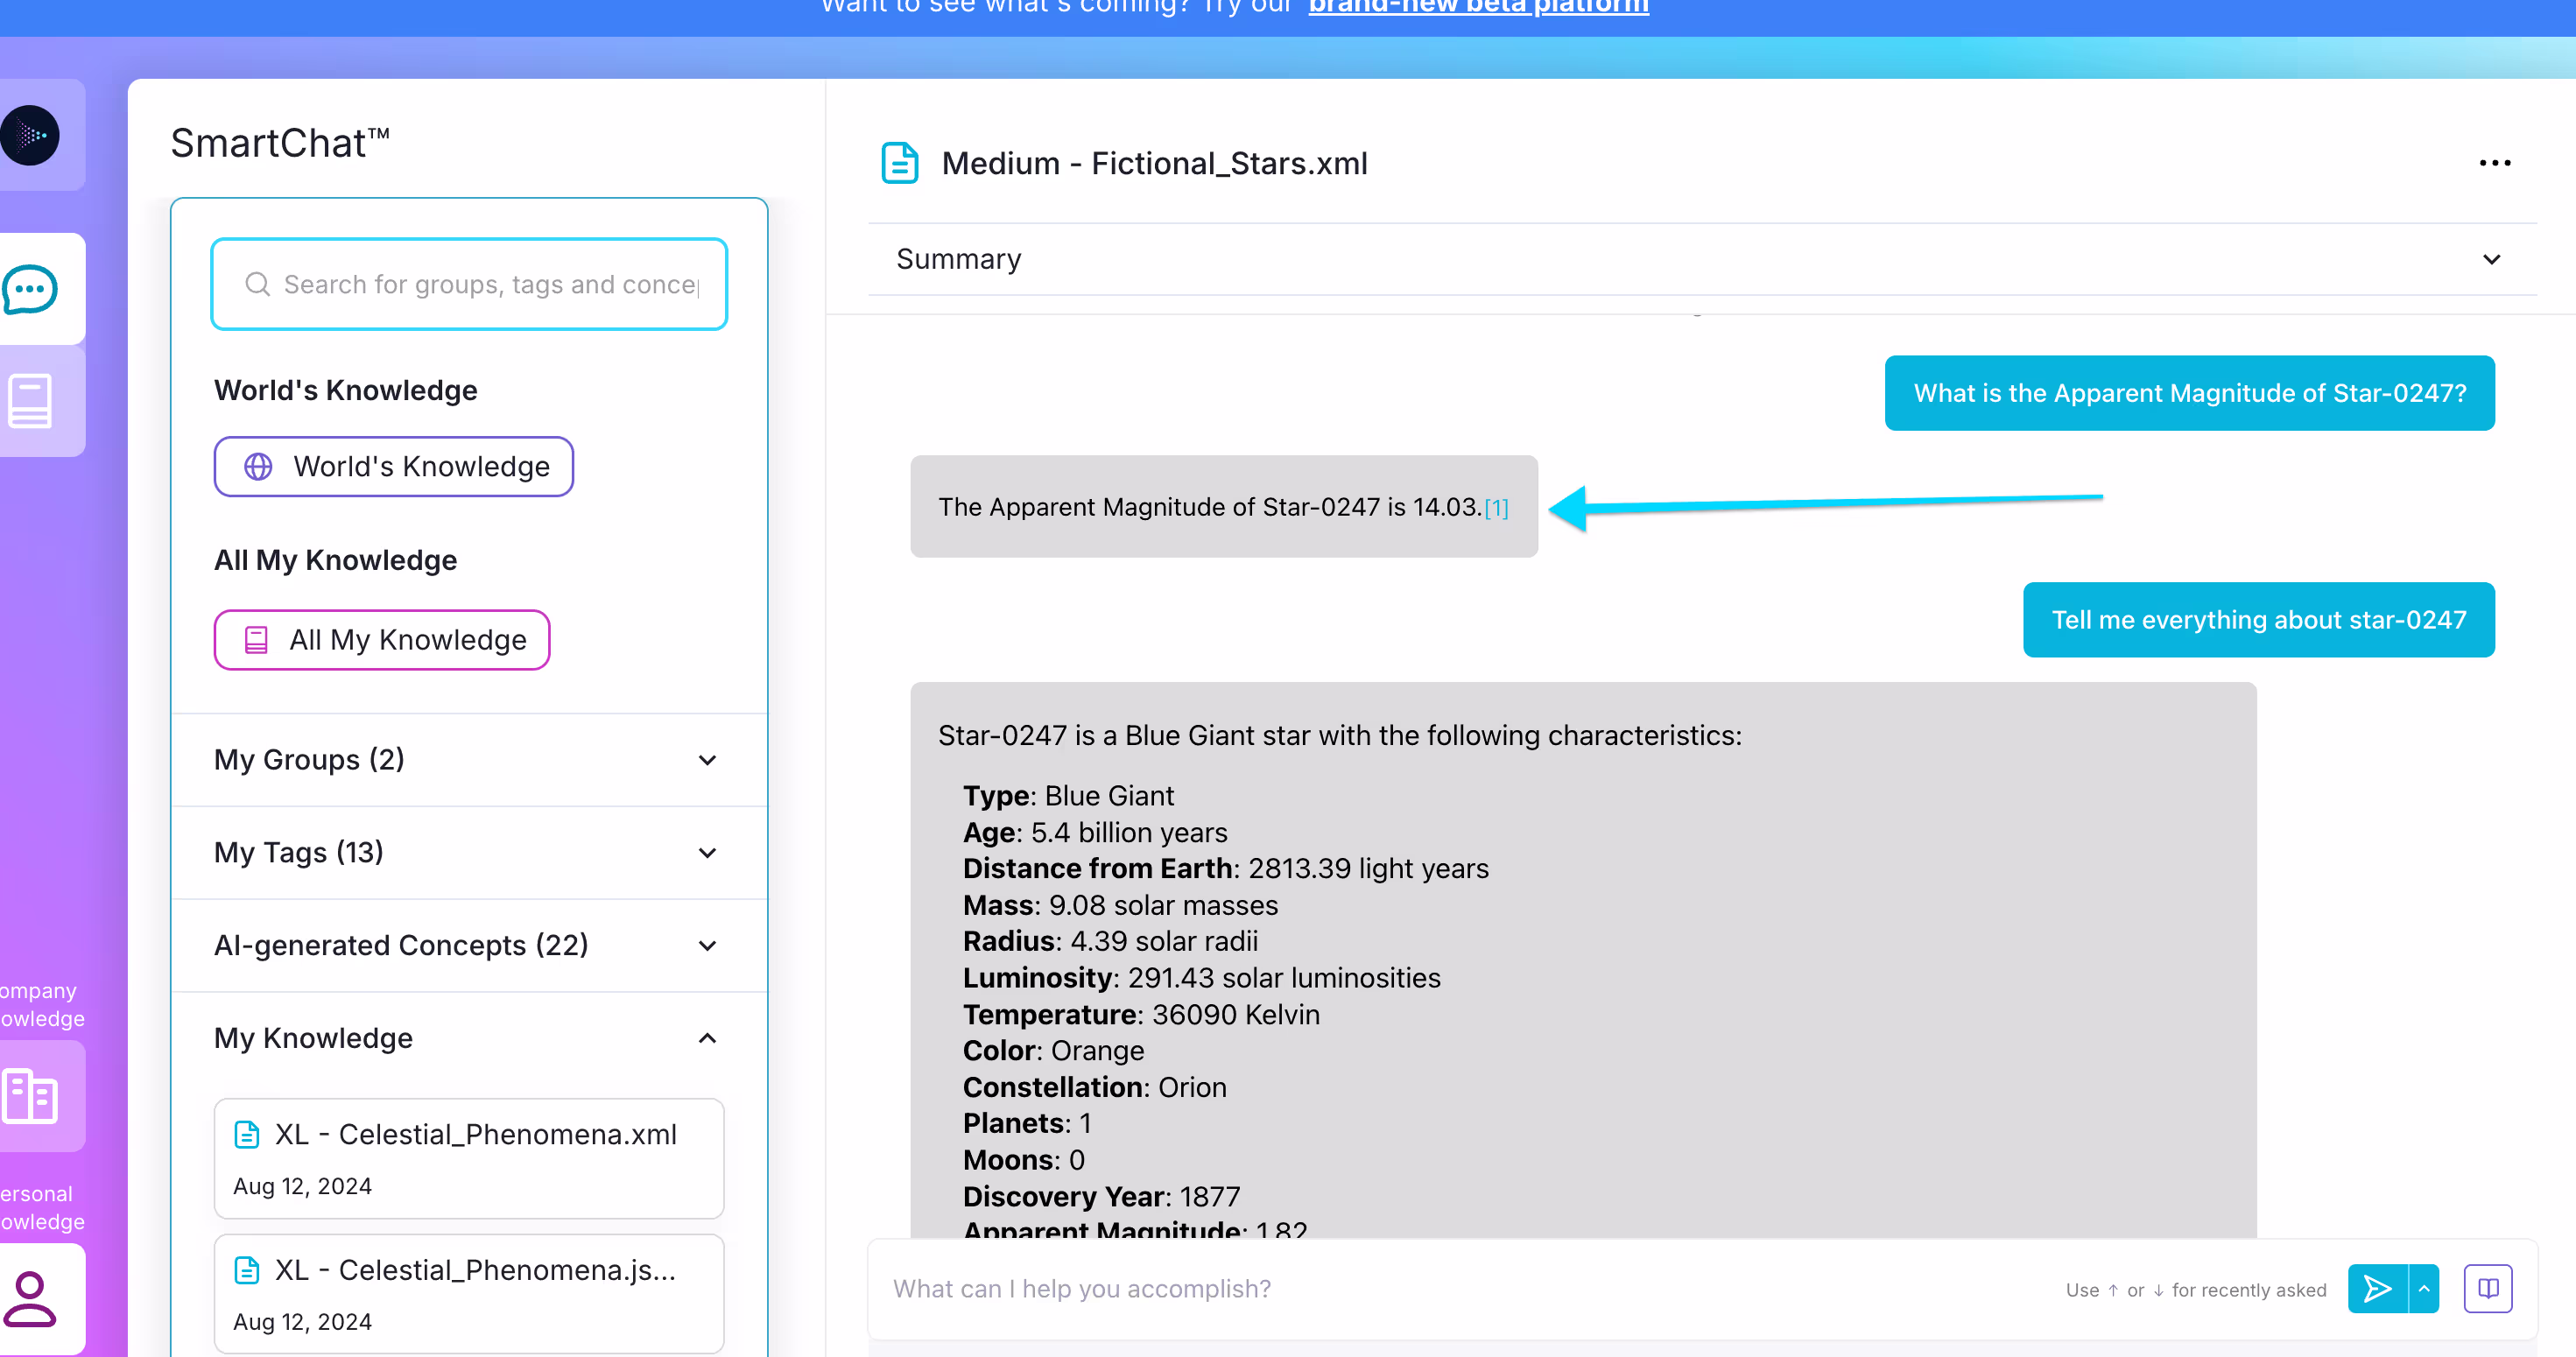This screenshot has width=2576, height=1357.
Task: Open XL - Celestial_Phenomena.xml knowledge card
Action: [469, 1158]
